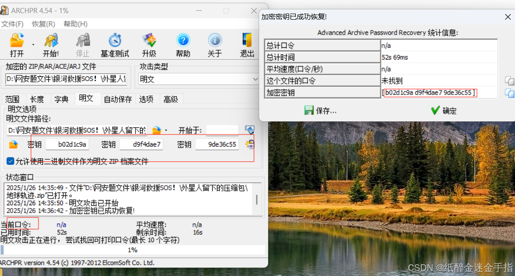Click the Open (打开) toolbar icon

coord(17,45)
